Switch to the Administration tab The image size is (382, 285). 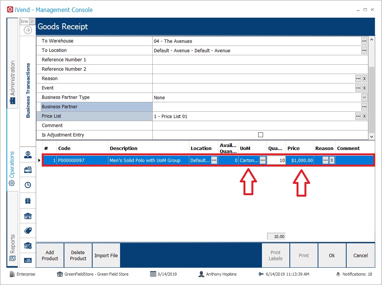click(x=12, y=63)
